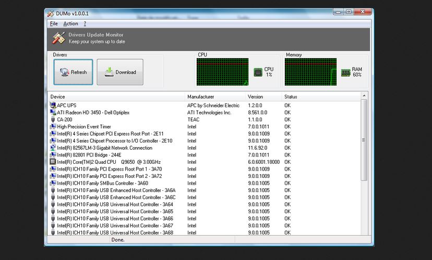Image resolution: width=432 pixels, height=260 pixels.
Task: Click the Download button
Action: pos(120,72)
